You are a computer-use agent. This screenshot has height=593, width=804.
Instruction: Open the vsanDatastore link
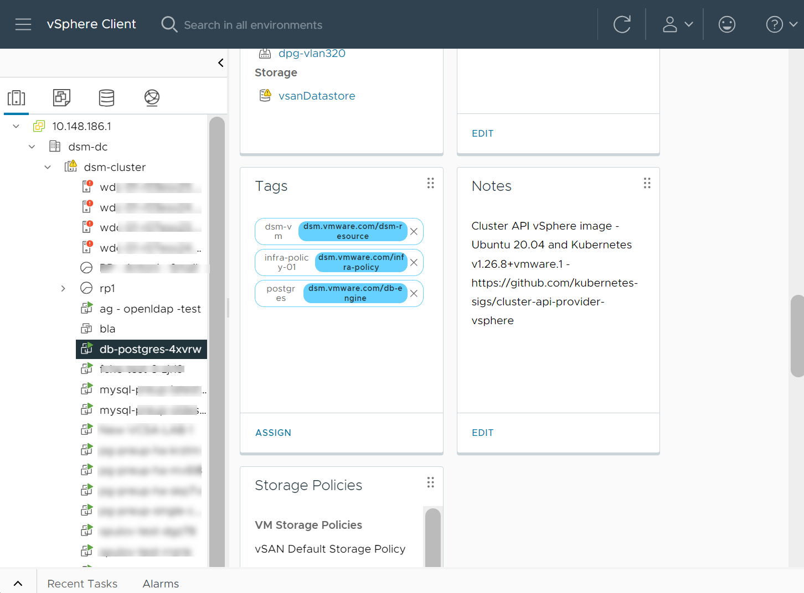(x=317, y=96)
